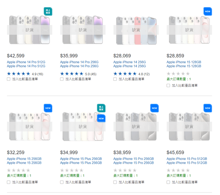Click the 4.9 (16) star rating
The height and width of the screenshot is (195, 220).
pos(25,74)
